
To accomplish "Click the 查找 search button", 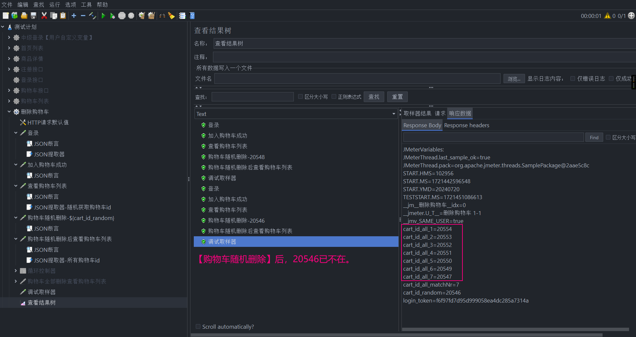I will [x=374, y=97].
